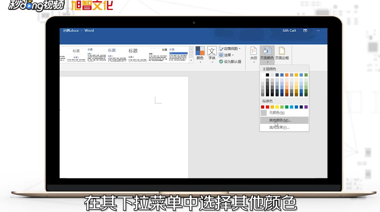Open dropdown arrow under 颜色
Viewport: 380px width, 212px height.
(200, 62)
